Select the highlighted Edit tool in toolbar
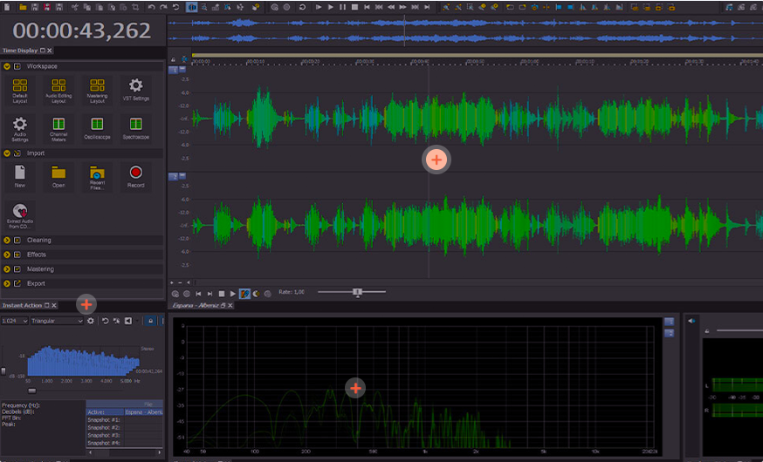The height and width of the screenshot is (462, 763). [x=192, y=7]
